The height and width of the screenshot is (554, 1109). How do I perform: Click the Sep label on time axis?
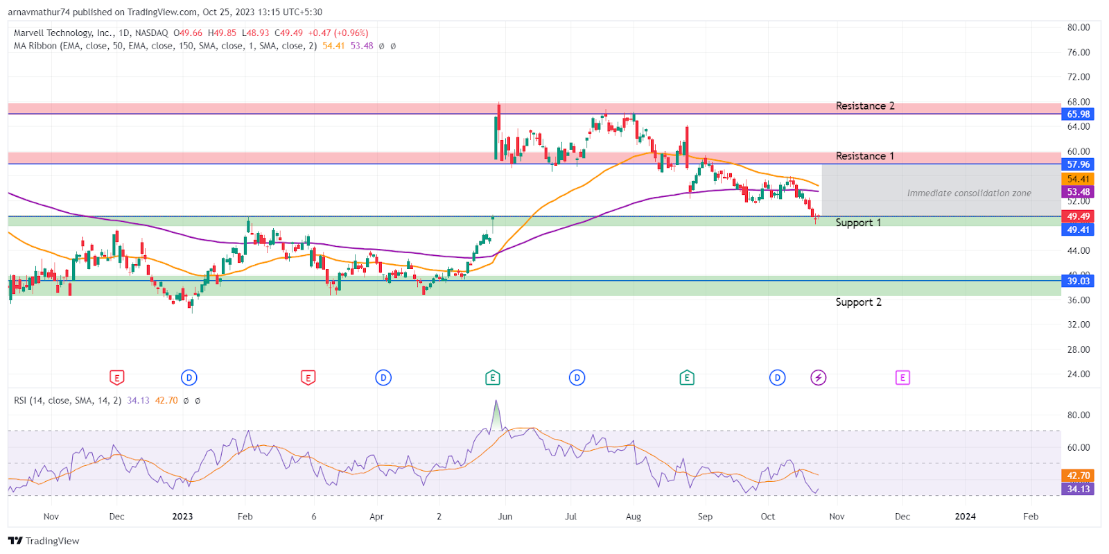click(x=705, y=517)
